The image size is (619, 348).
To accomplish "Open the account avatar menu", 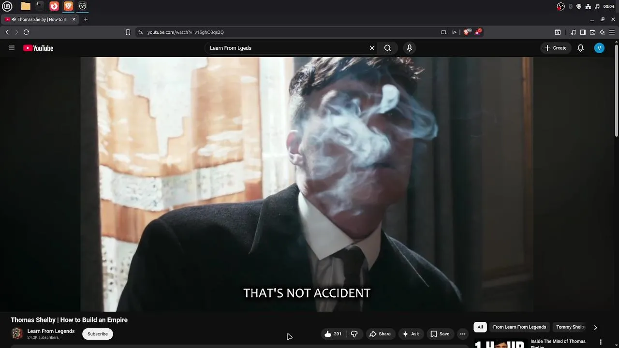I will (x=599, y=48).
